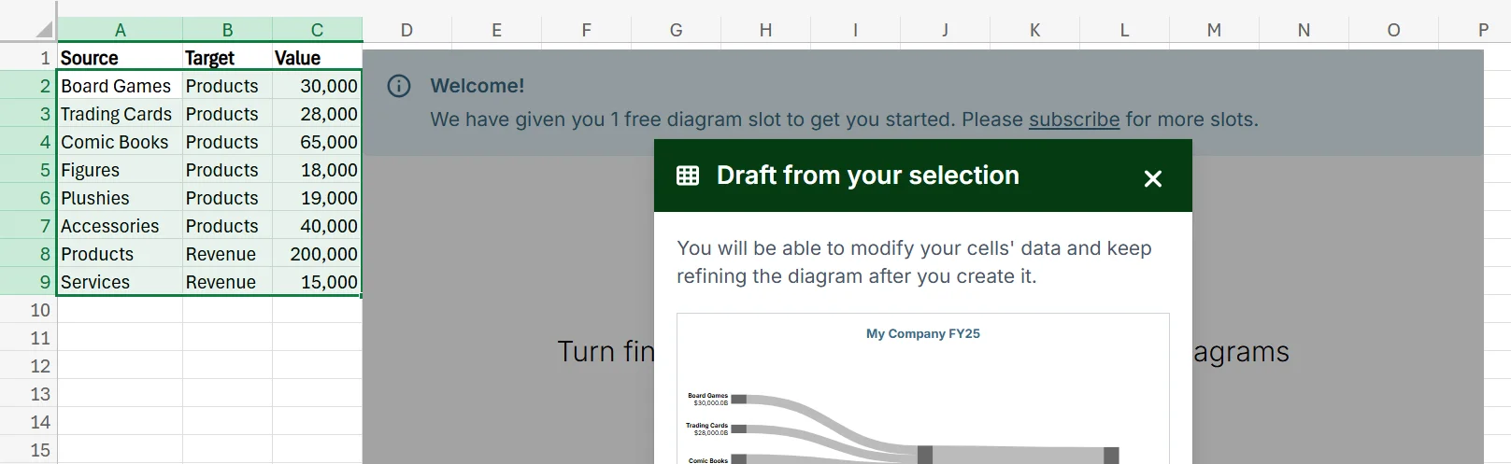The image size is (1511, 464).
Task: Select column K header
Action: [1034, 30]
